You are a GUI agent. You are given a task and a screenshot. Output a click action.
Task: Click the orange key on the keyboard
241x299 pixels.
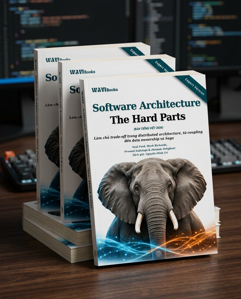point(9,155)
